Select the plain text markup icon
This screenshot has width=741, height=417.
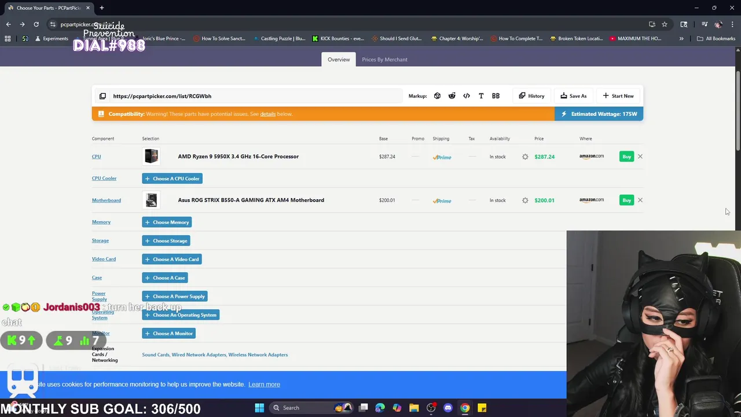pyautogui.click(x=481, y=96)
